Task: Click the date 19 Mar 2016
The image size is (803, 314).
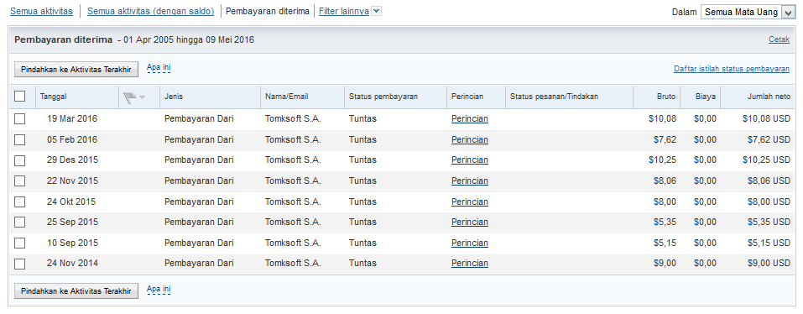Action: [72, 119]
